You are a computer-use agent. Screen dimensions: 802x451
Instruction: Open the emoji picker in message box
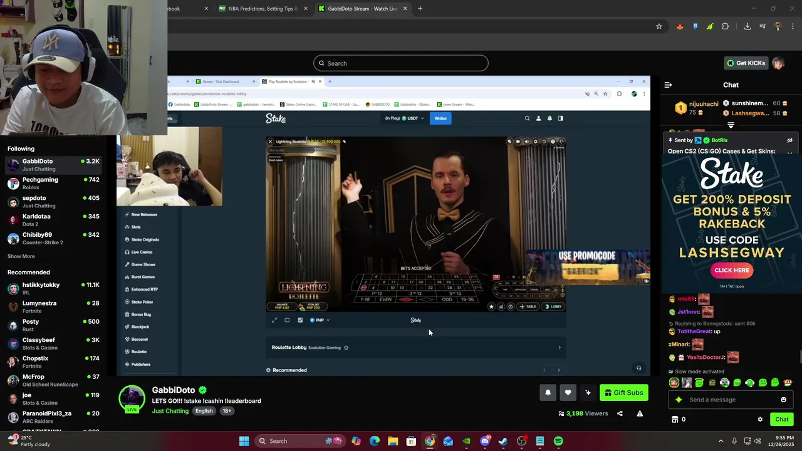pyautogui.click(x=783, y=400)
